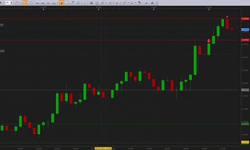Image resolution: width=250 pixels, height=150 pixels.
Task: Select the yellow ruler measure tool
Action: pos(85,2)
